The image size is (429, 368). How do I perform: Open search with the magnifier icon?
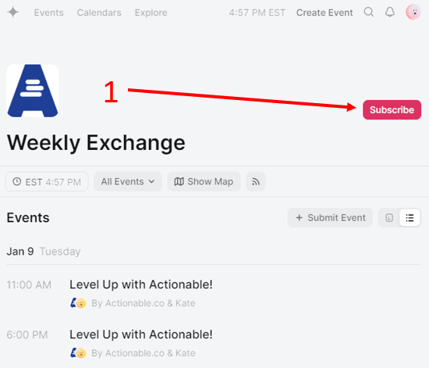click(x=369, y=12)
